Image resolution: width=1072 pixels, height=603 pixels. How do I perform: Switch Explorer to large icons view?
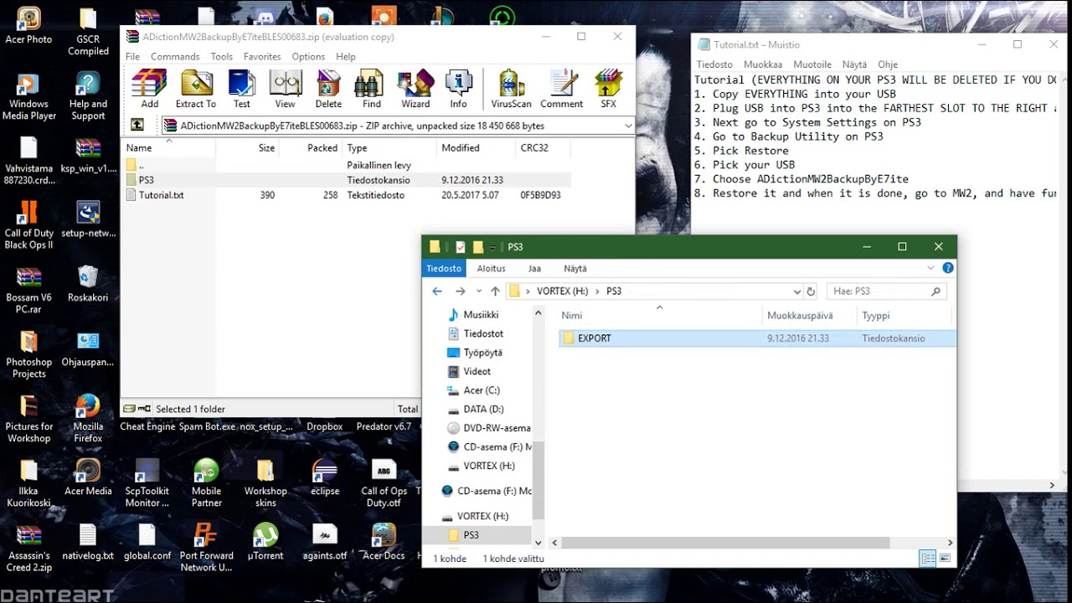[945, 558]
